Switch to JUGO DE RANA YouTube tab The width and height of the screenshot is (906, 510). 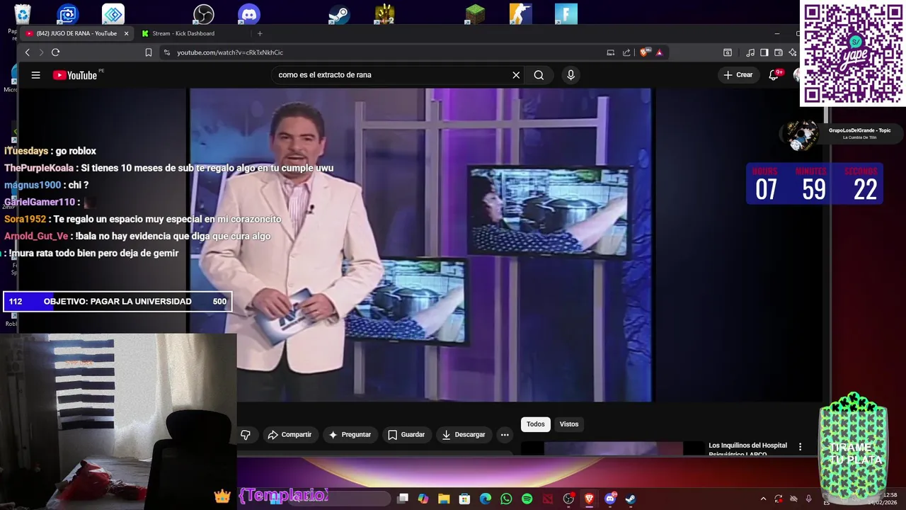(x=76, y=33)
